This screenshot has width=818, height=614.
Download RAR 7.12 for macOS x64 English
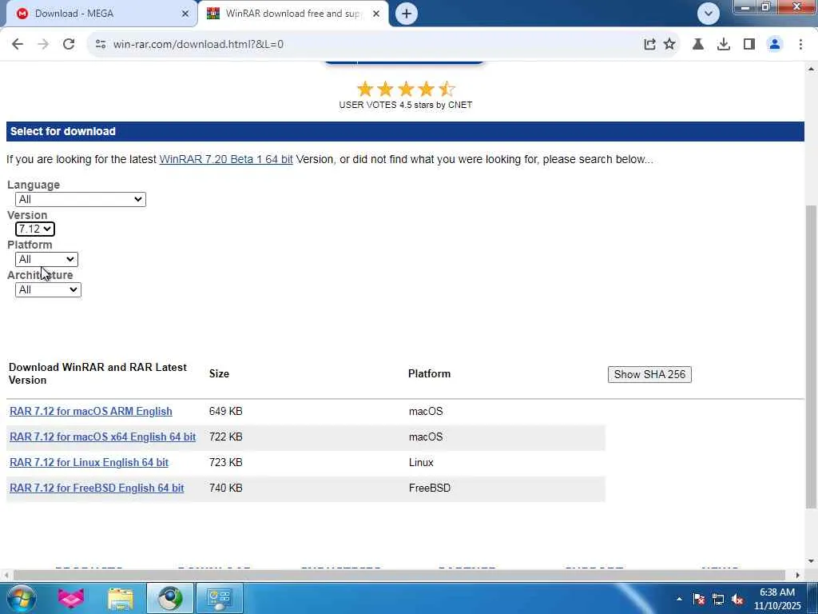(103, 437)
